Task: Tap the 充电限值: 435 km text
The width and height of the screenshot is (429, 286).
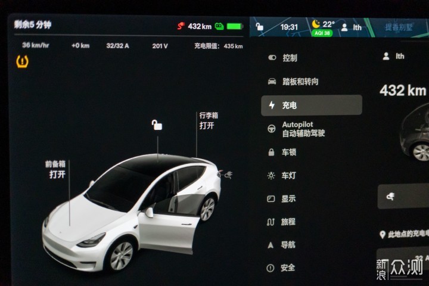Action: click(x=219, y=46)
